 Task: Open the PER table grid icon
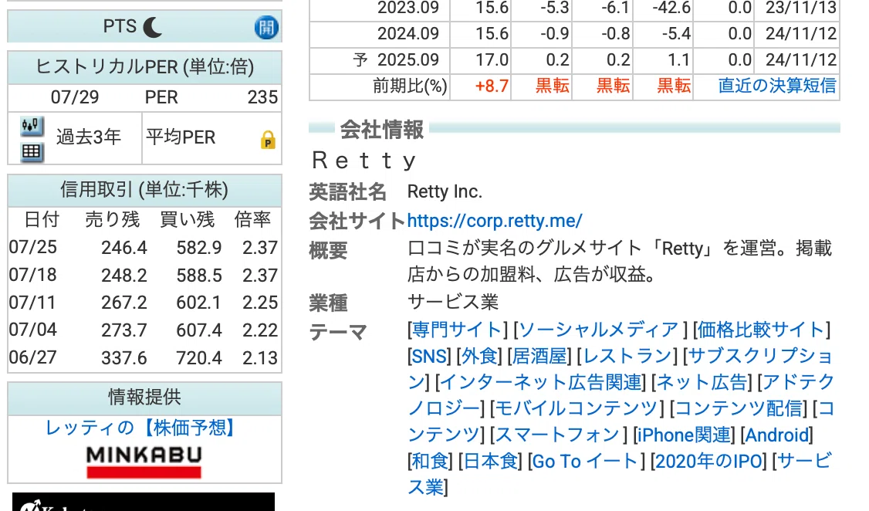[x=32, y=152]
